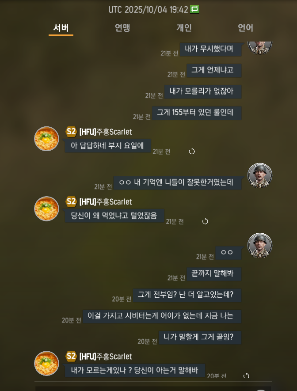Open ramen avatar next to 내가 모르는게있나 message
Viewport: 297px width, 391px height.
[x=46, y=363]
